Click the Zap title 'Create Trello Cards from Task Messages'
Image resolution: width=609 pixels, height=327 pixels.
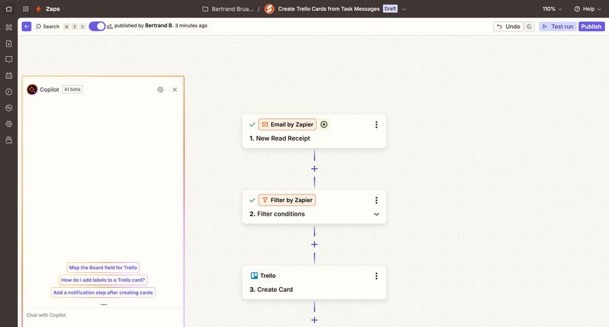pos(329,9)
